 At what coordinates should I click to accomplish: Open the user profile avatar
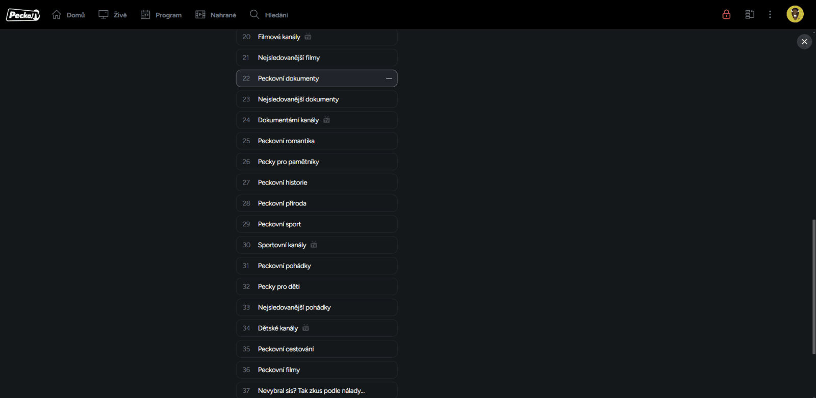tap(795, 14)
